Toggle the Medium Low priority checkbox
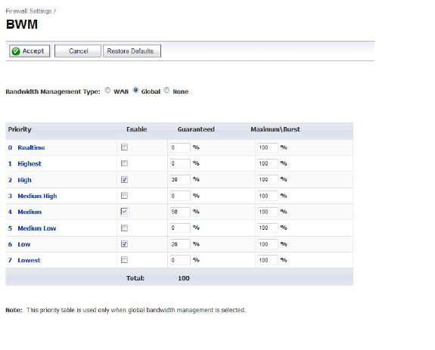Viewport: 435px width, 350px height. pos(124,228)
